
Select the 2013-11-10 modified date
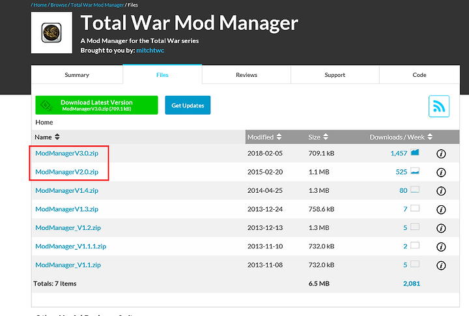(265, 246)
